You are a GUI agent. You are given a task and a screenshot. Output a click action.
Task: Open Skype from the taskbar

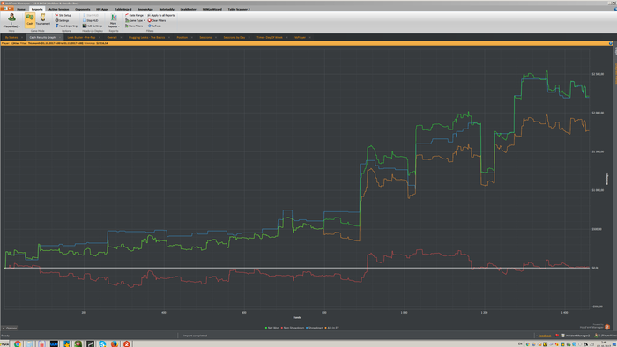point(102,343)
